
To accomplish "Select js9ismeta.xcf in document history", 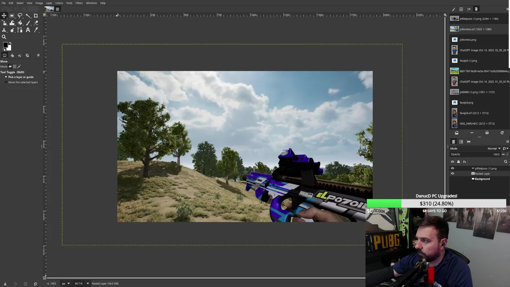I will tap(479, 29).
